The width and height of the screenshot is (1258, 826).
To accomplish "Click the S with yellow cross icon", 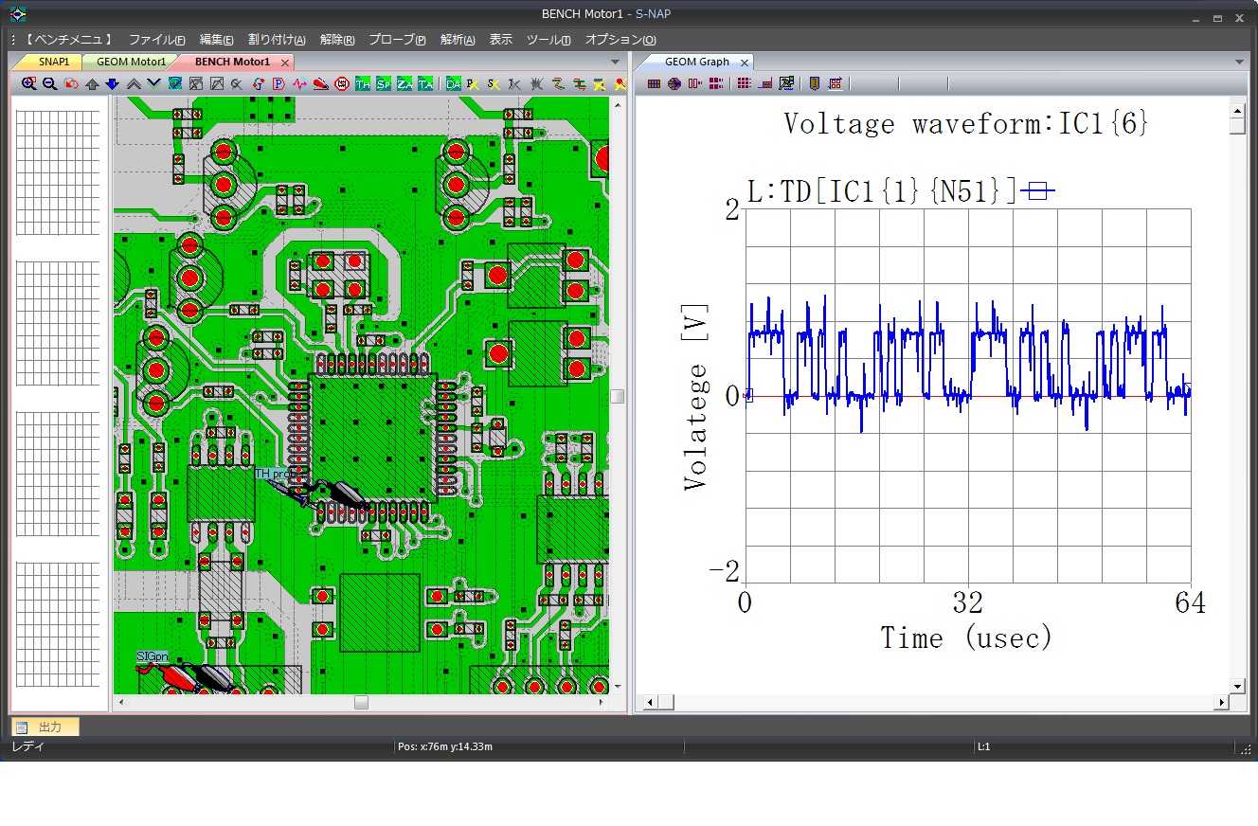I will coord(494,83).
